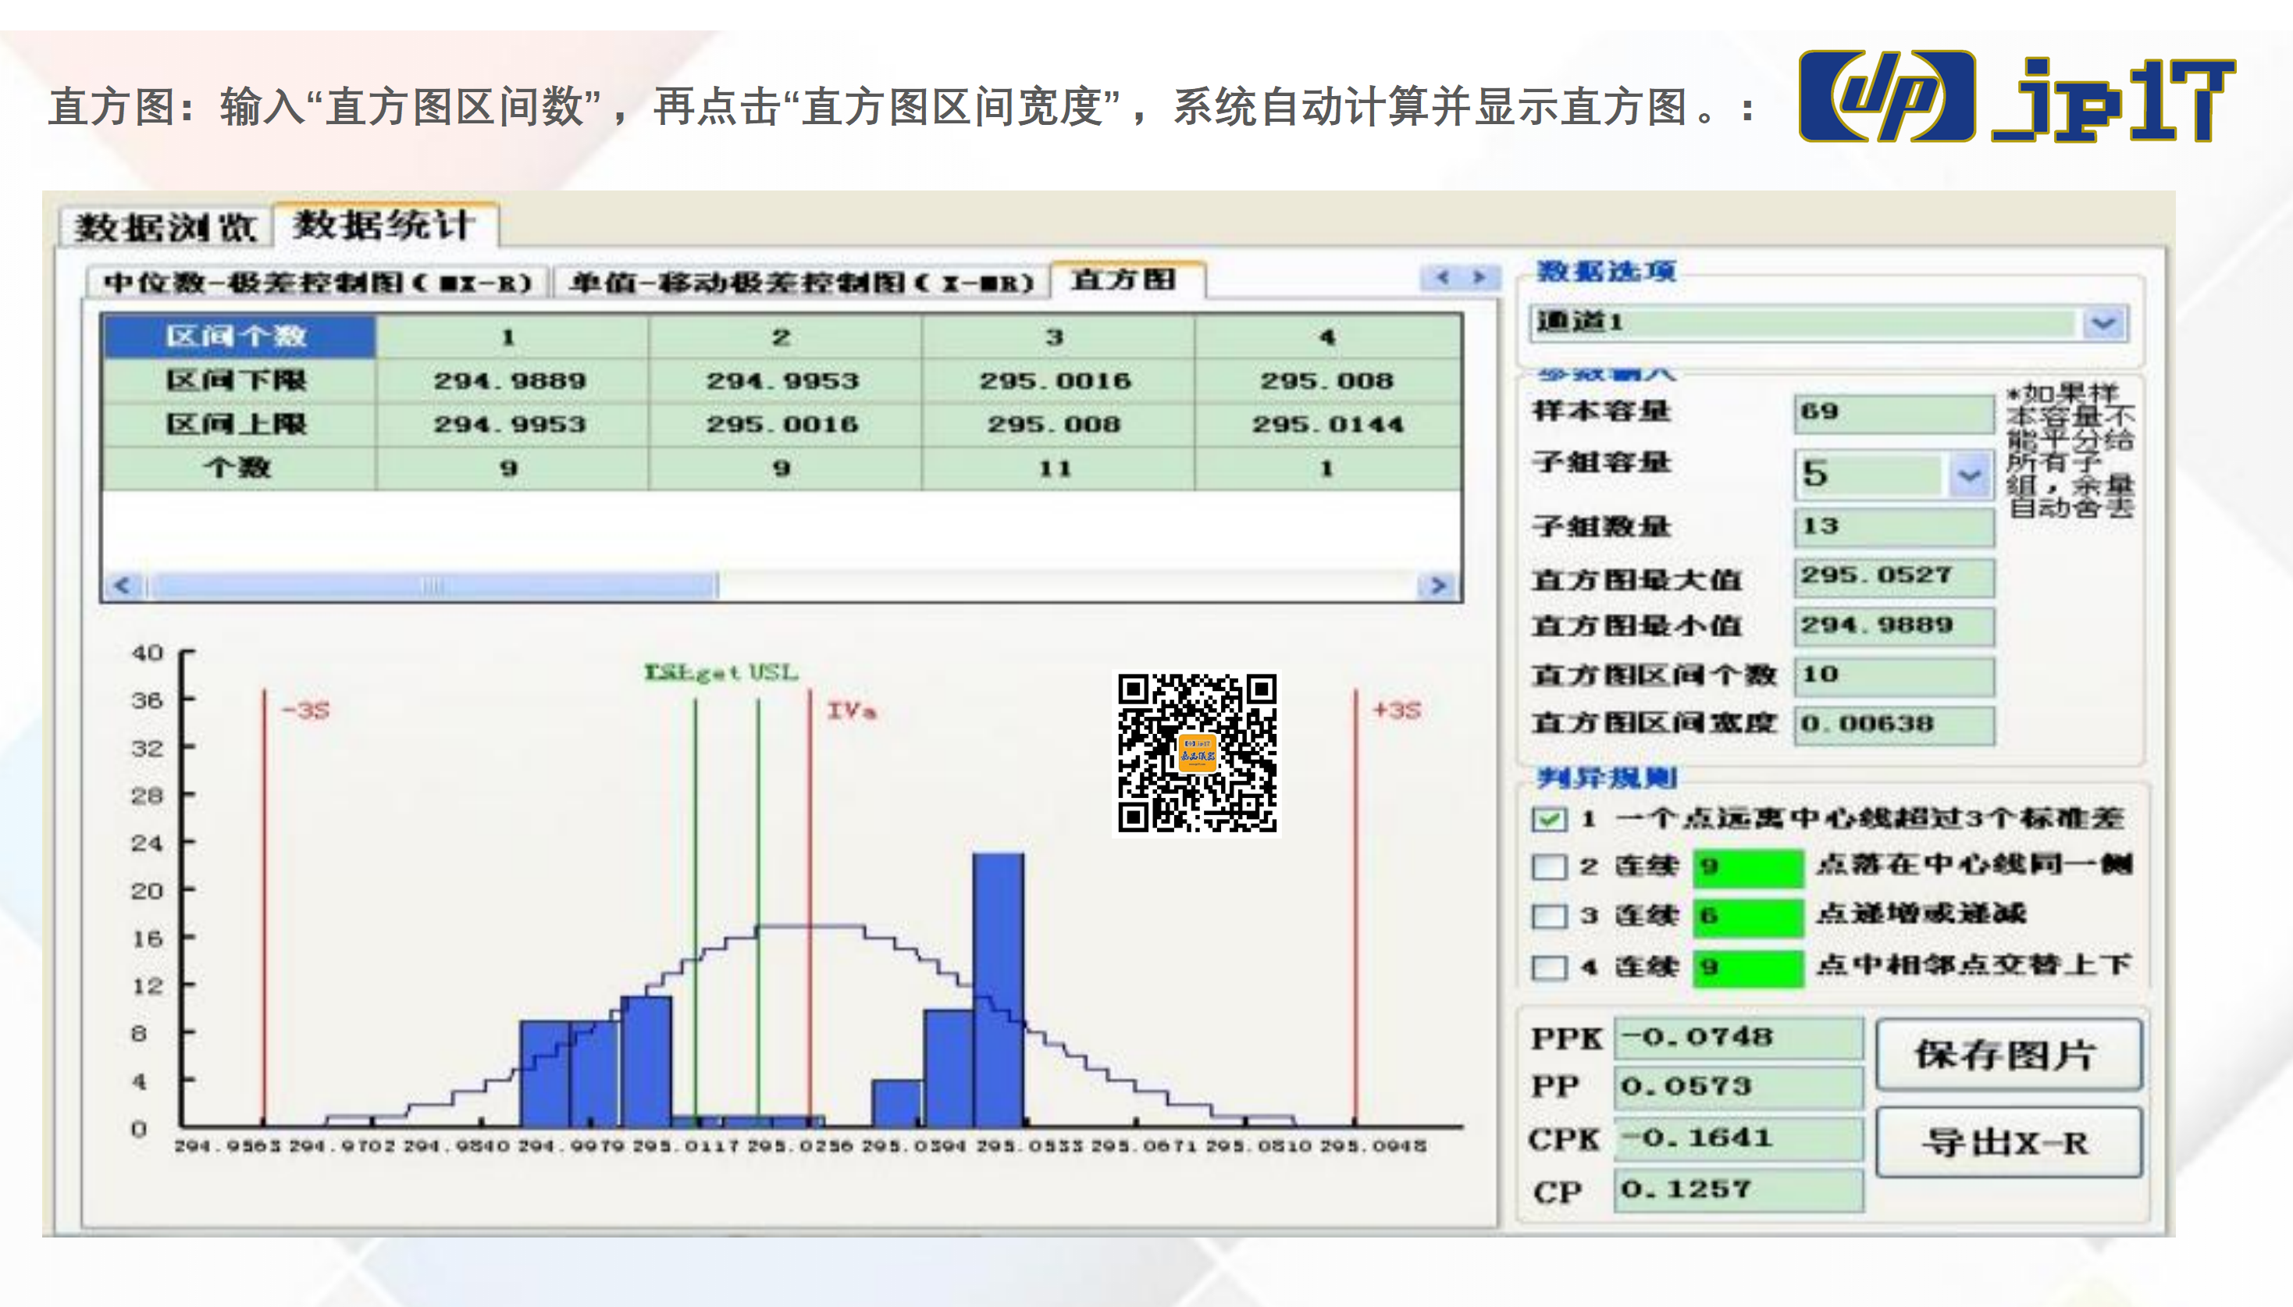
Task: Click the QR code image on the chart
Action: point(1197,753)
